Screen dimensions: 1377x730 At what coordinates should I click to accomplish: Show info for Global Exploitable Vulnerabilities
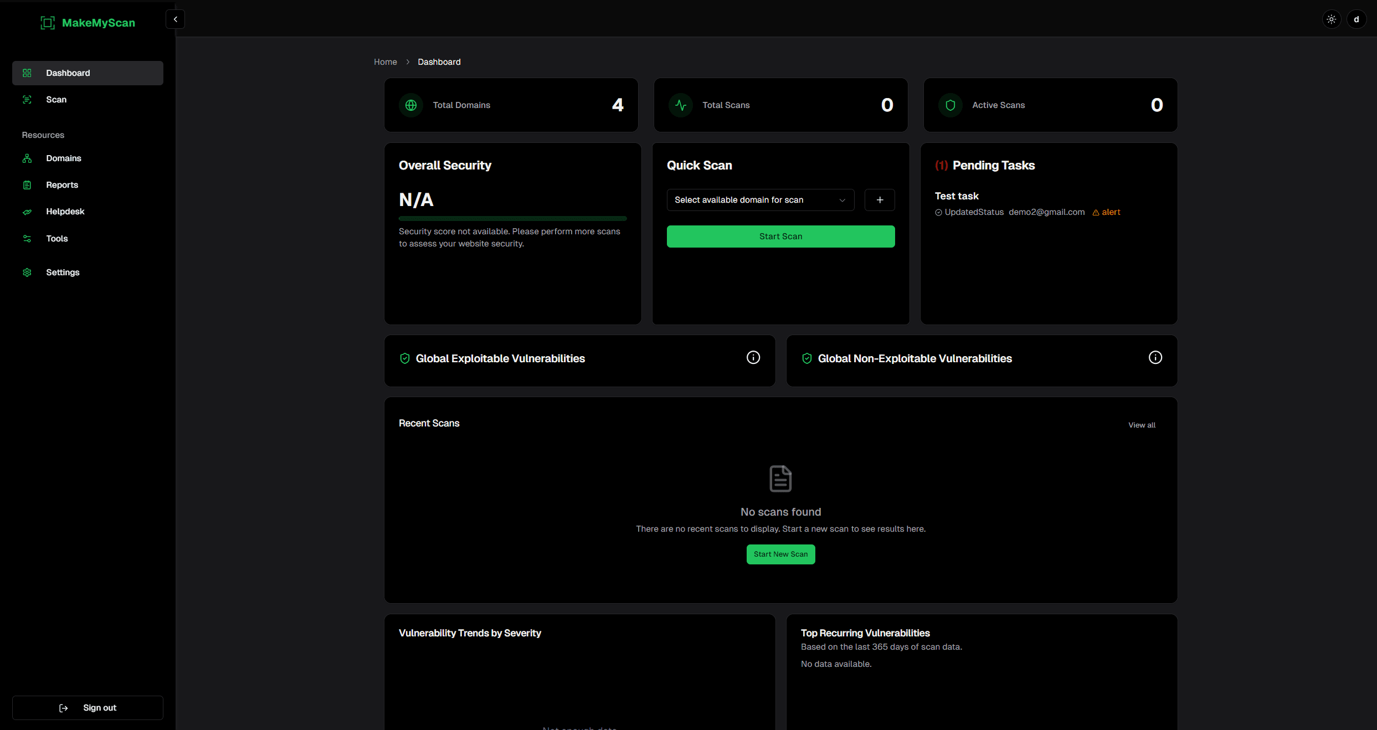point(753,357)
